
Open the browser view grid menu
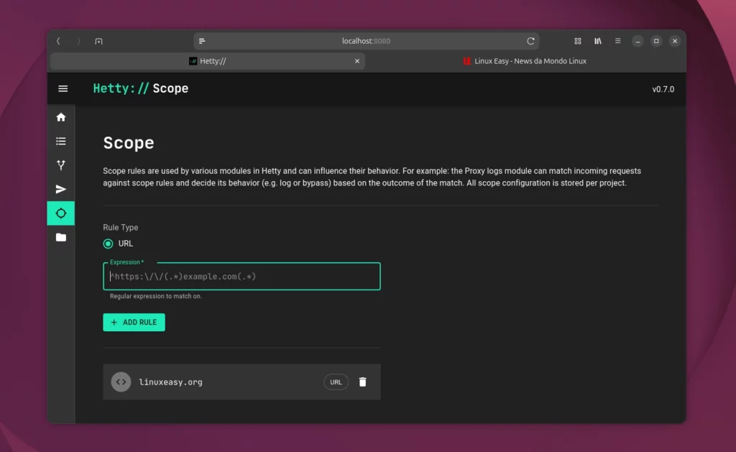tap(578, 41)
